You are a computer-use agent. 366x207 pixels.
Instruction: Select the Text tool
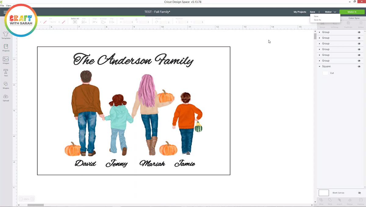click(x=6, y=72)
